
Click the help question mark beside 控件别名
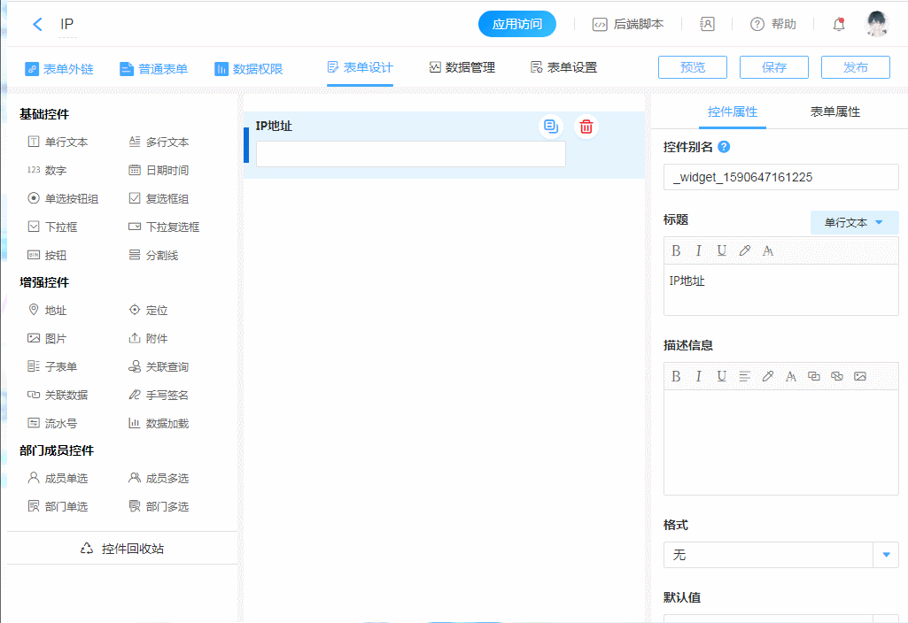[724, 147]
